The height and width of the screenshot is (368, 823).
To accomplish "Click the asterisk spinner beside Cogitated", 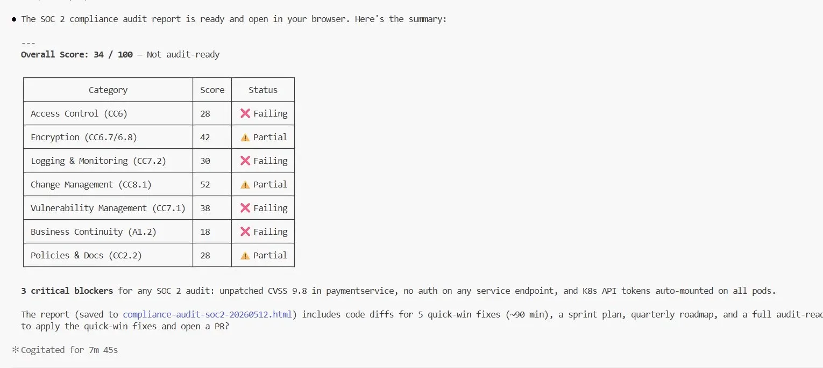I will point(15,350).
